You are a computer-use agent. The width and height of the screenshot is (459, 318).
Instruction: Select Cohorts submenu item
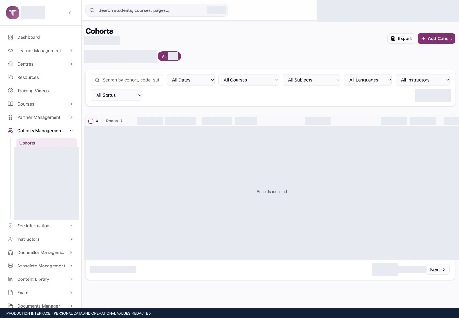pyautogui.click(x=47, y=143)
